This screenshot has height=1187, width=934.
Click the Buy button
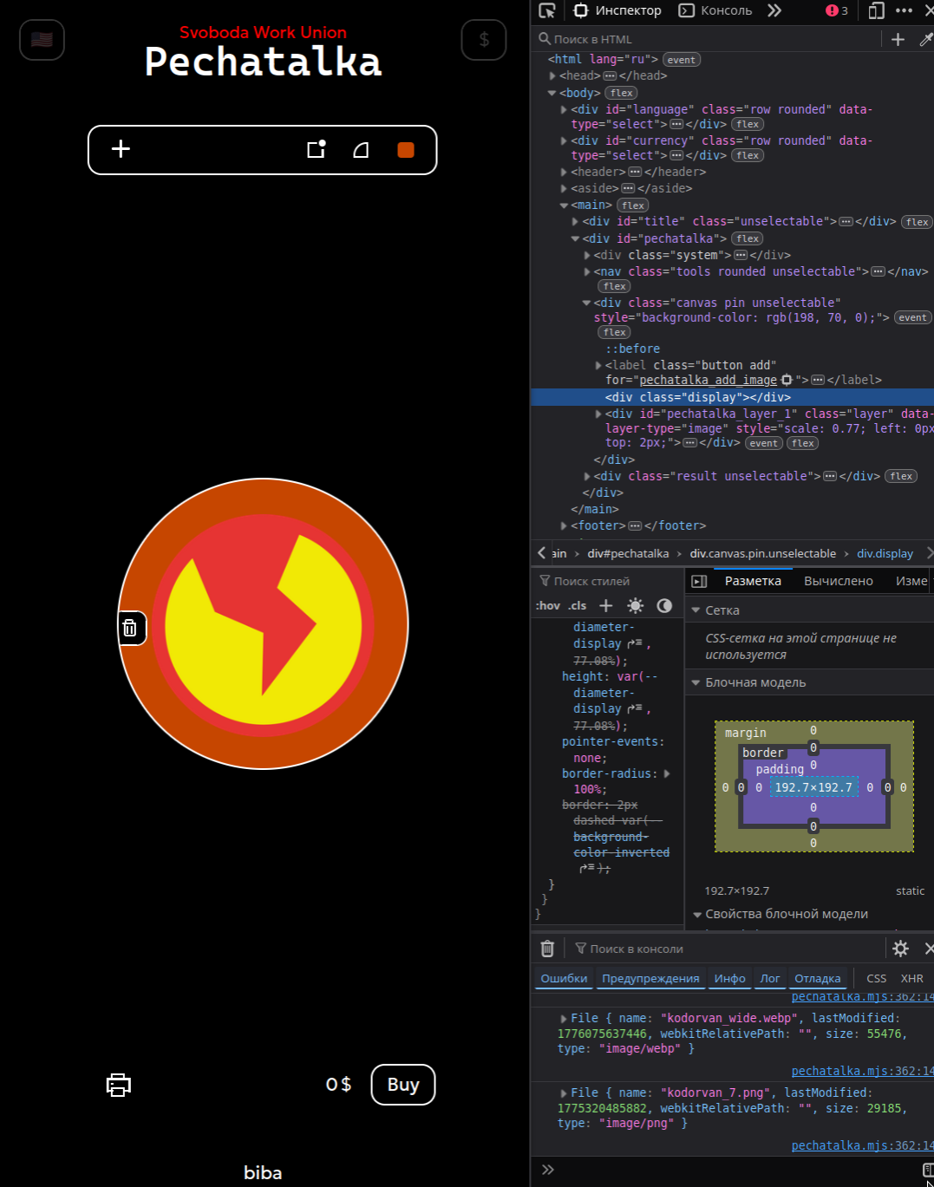click(403, 1085)
